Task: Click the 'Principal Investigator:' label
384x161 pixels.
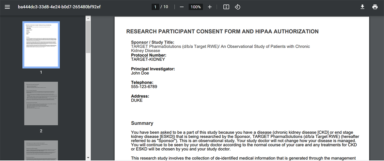Action: (x=153, y=69)
